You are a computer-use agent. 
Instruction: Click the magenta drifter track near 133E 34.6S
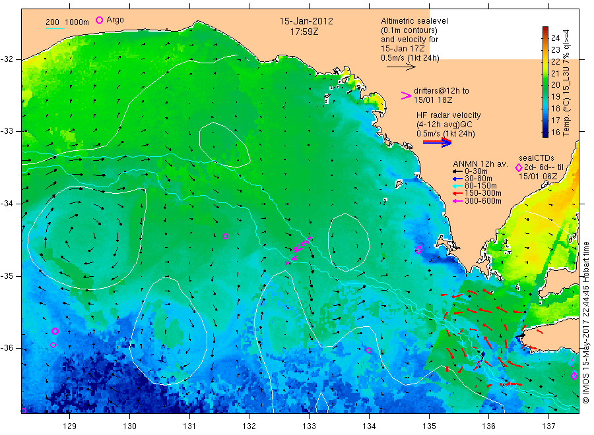299,249
